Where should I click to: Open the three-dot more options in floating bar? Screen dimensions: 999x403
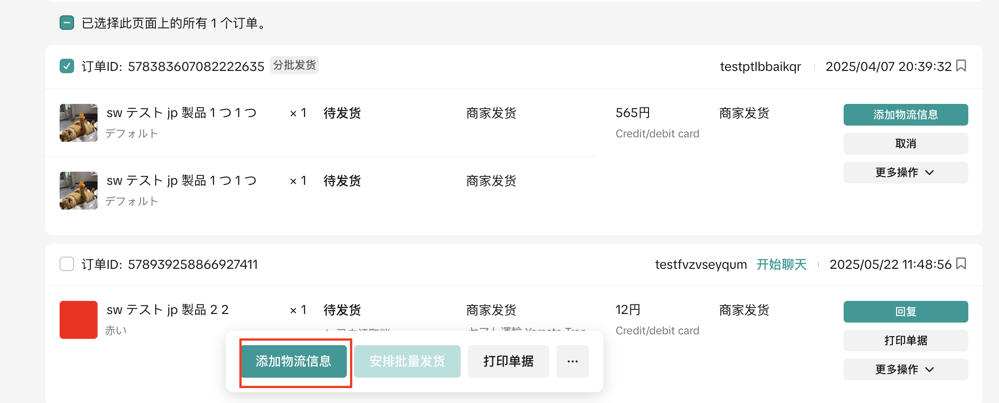coord(572,361)
